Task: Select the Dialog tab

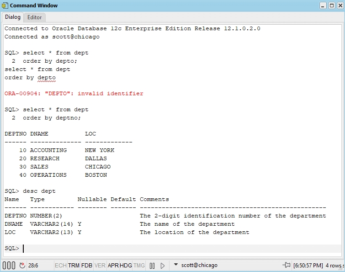Action: (x=13, y=17)
